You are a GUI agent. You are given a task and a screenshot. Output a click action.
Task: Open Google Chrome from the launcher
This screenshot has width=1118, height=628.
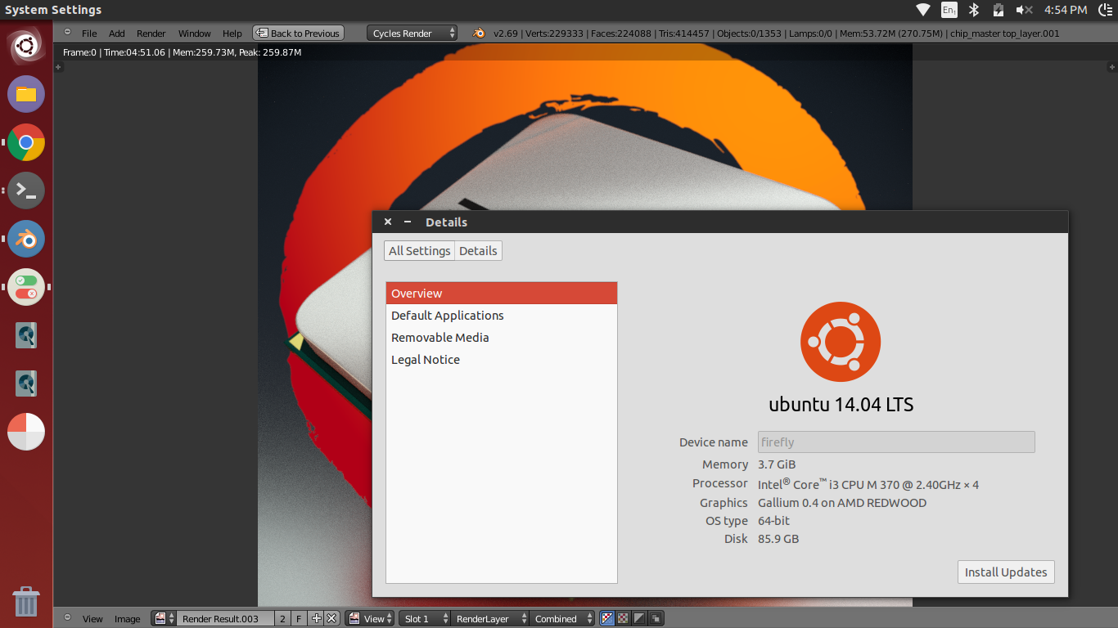coord(26,142)
